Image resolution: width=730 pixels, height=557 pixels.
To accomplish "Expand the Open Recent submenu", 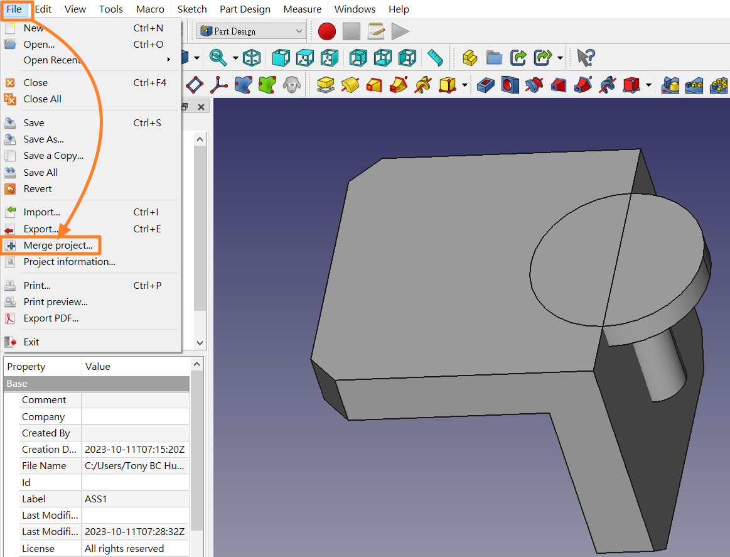I will tap(90, 60).
